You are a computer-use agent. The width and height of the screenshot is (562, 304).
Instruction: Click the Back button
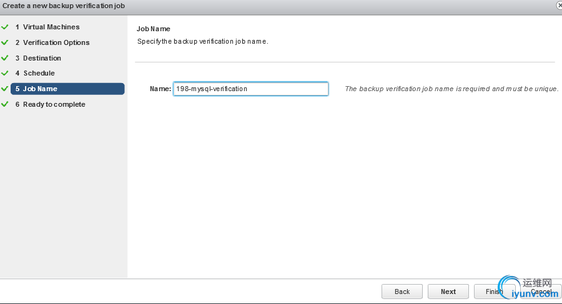tap(402, 292)
